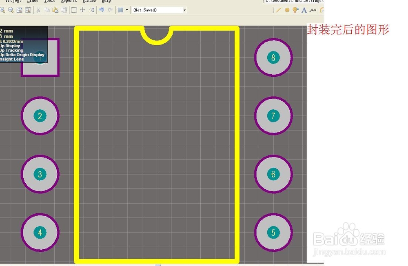This screenshot has width=408, height=266.
Task: Select the Place Arc tool at toolbar edge
Action: pos(322,10)
